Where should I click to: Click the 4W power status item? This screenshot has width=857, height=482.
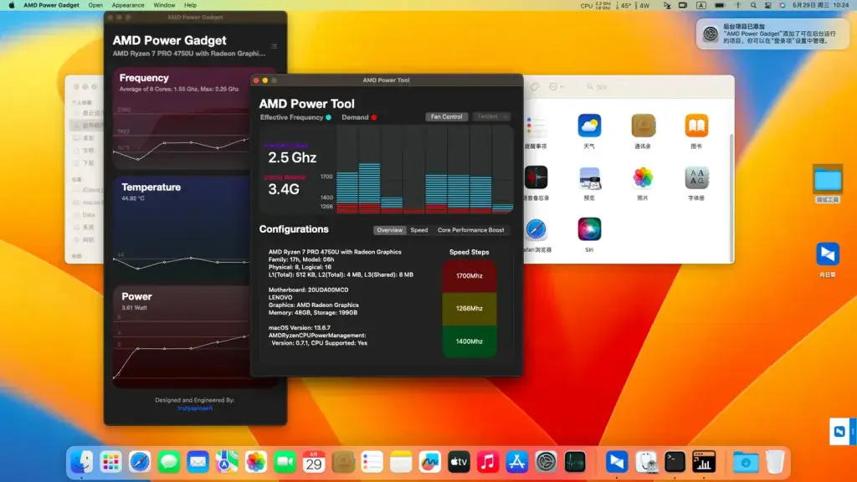point(644,6)
